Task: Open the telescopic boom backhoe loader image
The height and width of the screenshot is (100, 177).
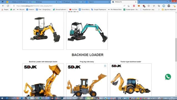Action: 43,80
